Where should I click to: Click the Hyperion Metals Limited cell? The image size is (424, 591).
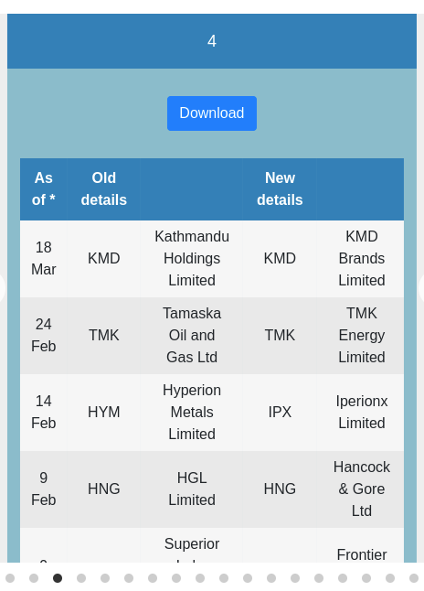192,413
